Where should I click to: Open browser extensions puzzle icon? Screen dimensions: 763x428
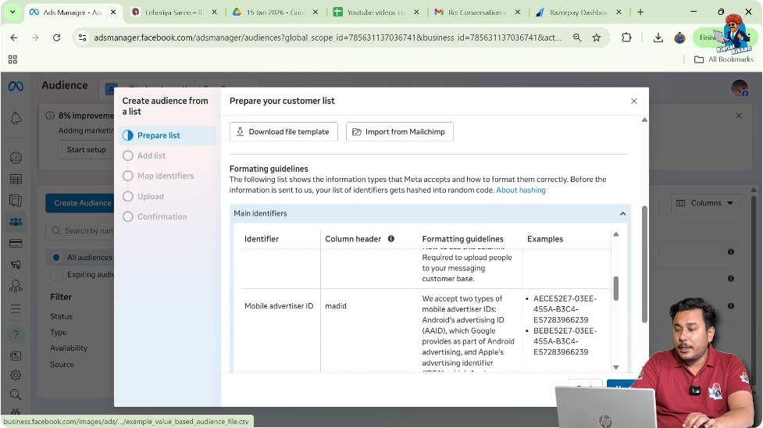[x=626, y=37]
